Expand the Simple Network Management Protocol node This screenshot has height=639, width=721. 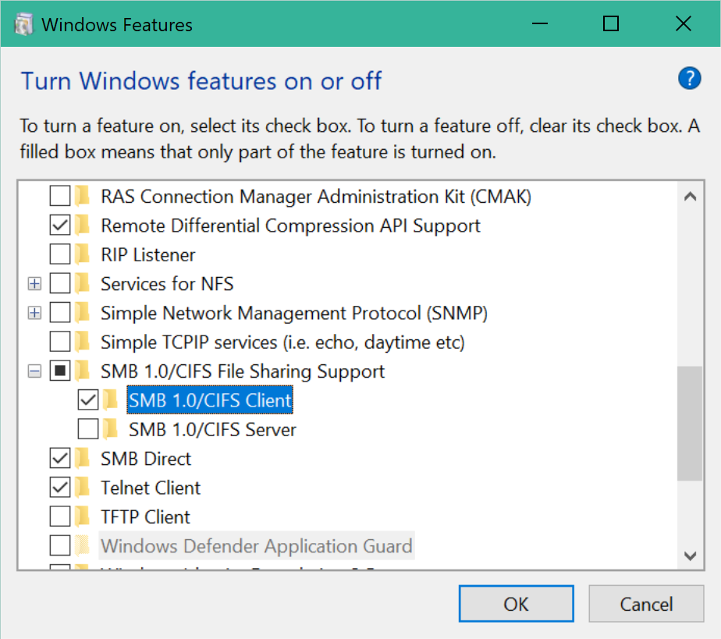pos(34,313)
